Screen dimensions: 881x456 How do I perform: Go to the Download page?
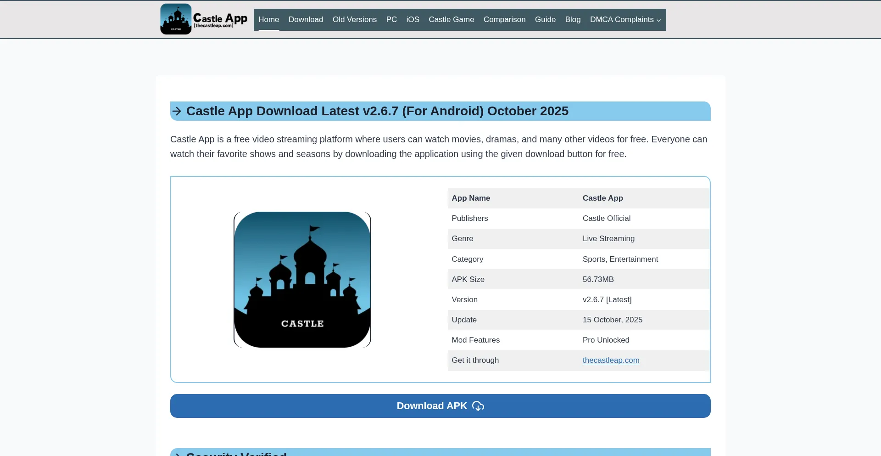point(306,20)
